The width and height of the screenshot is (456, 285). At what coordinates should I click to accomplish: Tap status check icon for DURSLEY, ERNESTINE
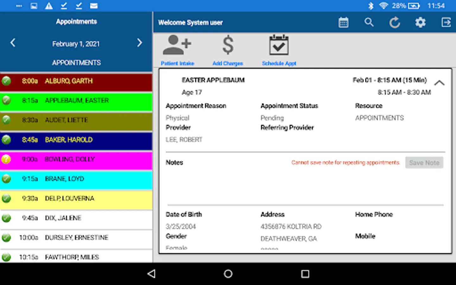pyautogui.click(x=6, y=237)
